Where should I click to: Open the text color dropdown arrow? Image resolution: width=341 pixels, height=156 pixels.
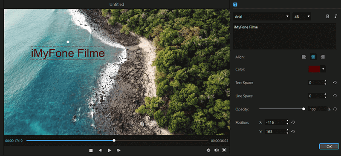coord(323,69)
